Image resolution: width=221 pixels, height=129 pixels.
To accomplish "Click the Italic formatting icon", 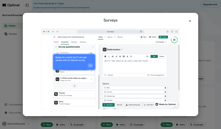I will [109, 56].
